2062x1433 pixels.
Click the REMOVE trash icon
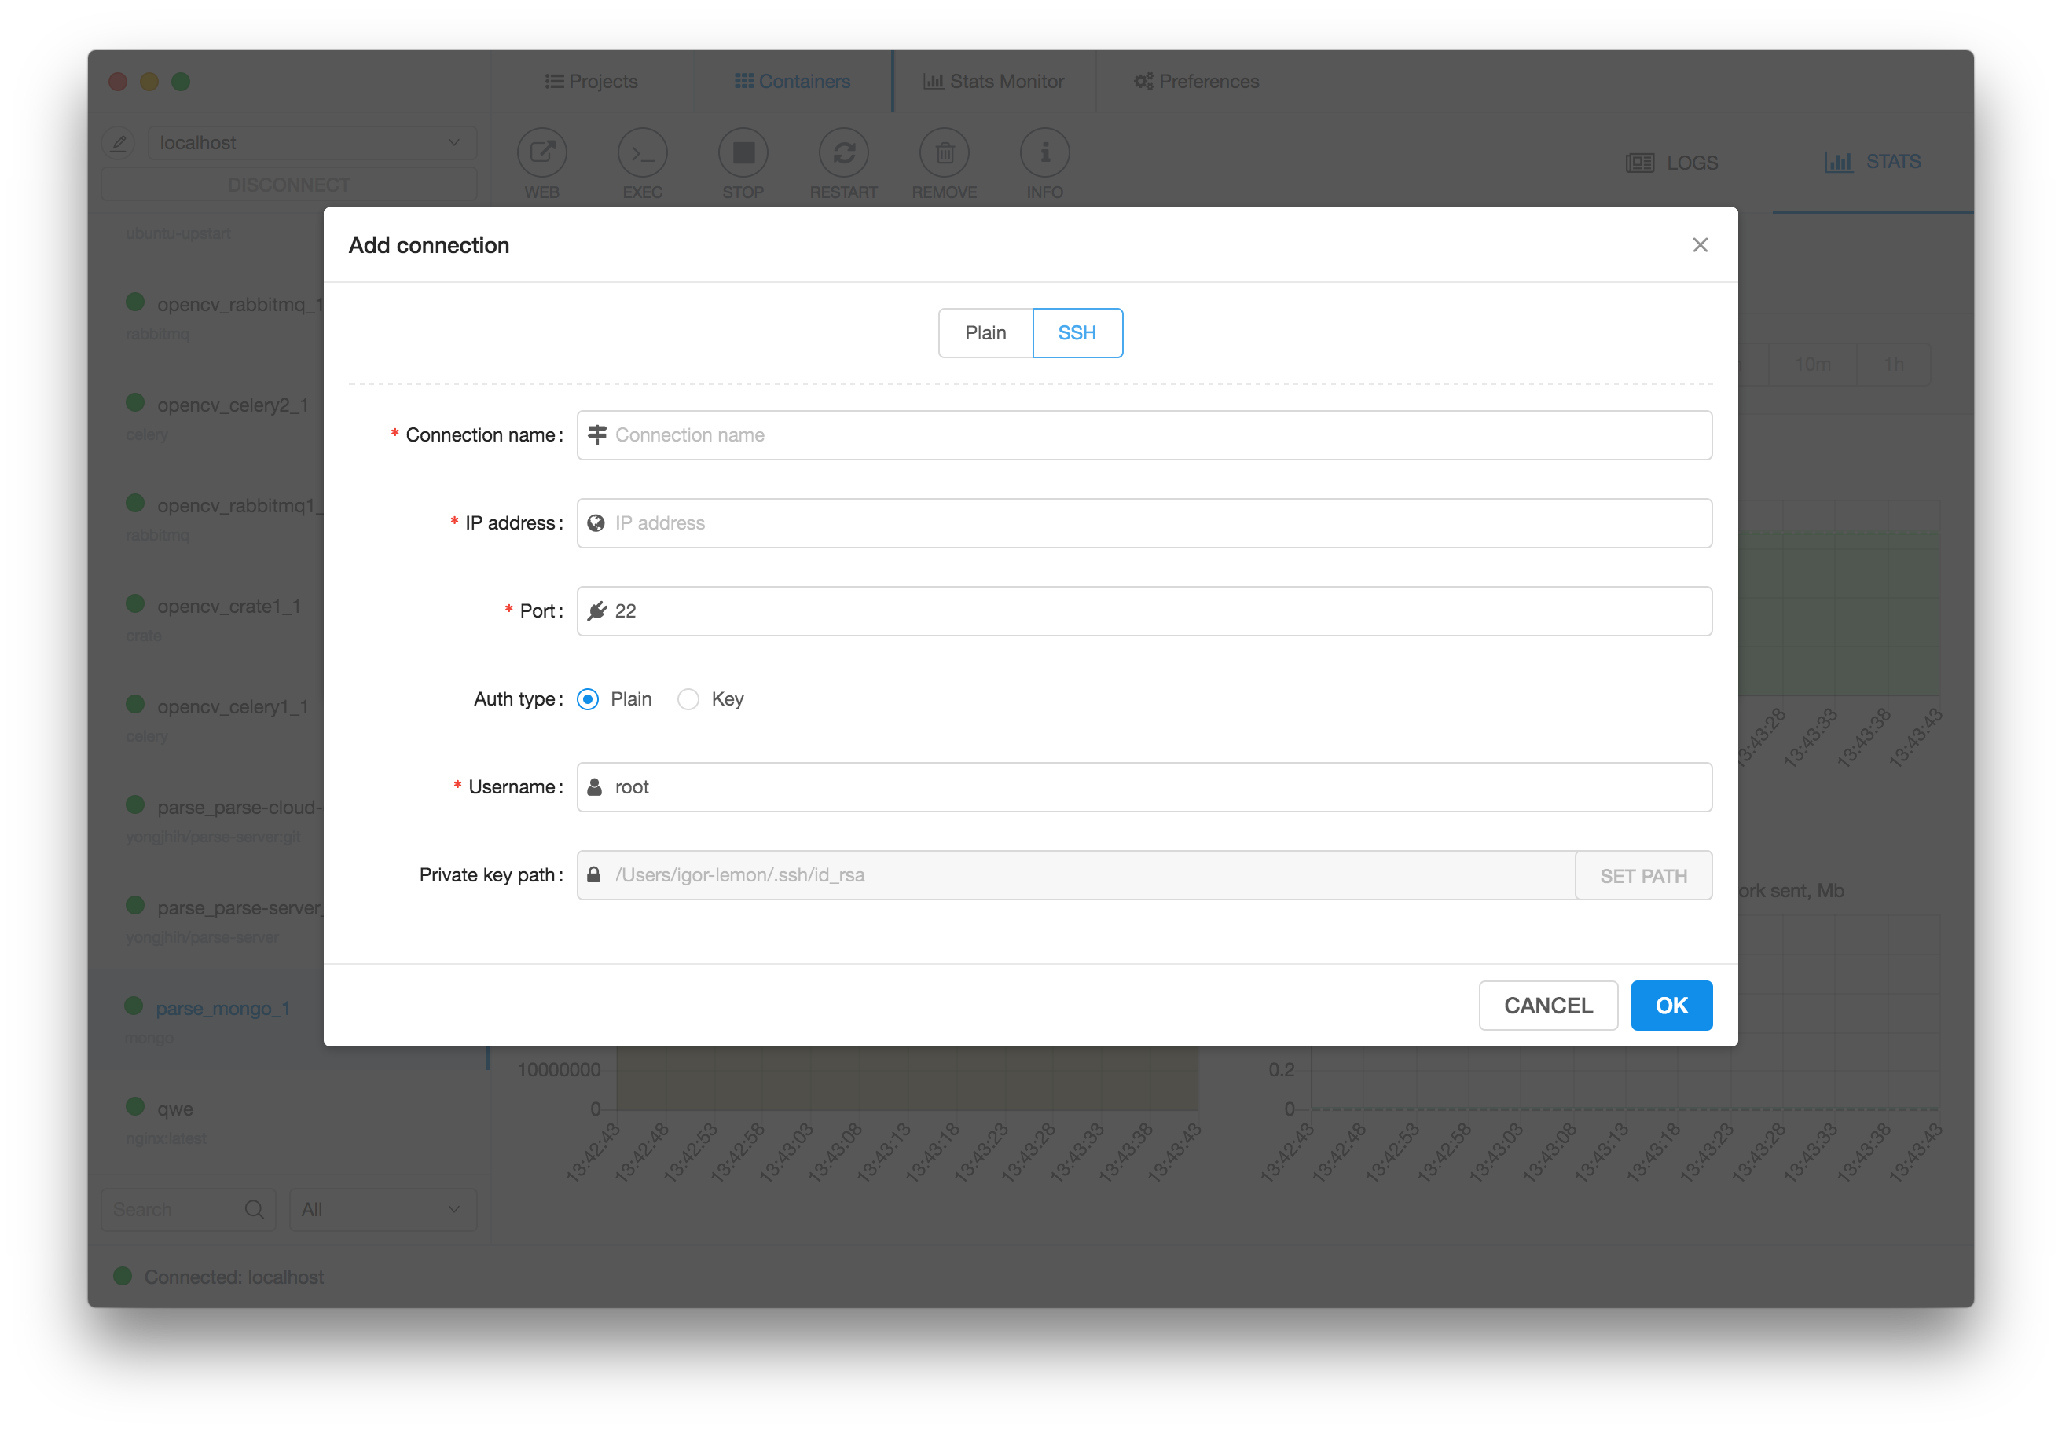click(x=944, y=153)
